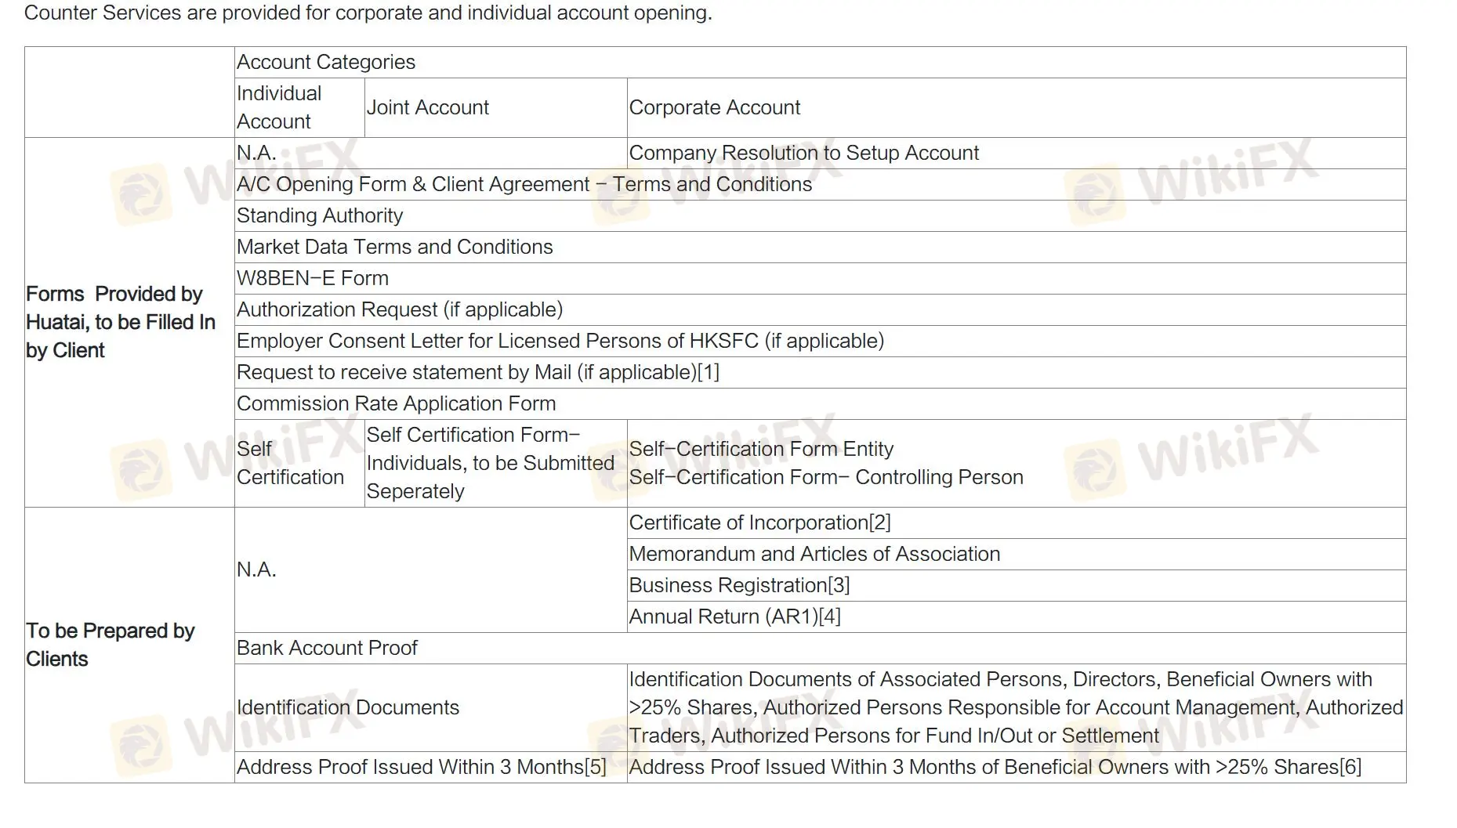Select the "Individual Account" column header

(279, 107)
